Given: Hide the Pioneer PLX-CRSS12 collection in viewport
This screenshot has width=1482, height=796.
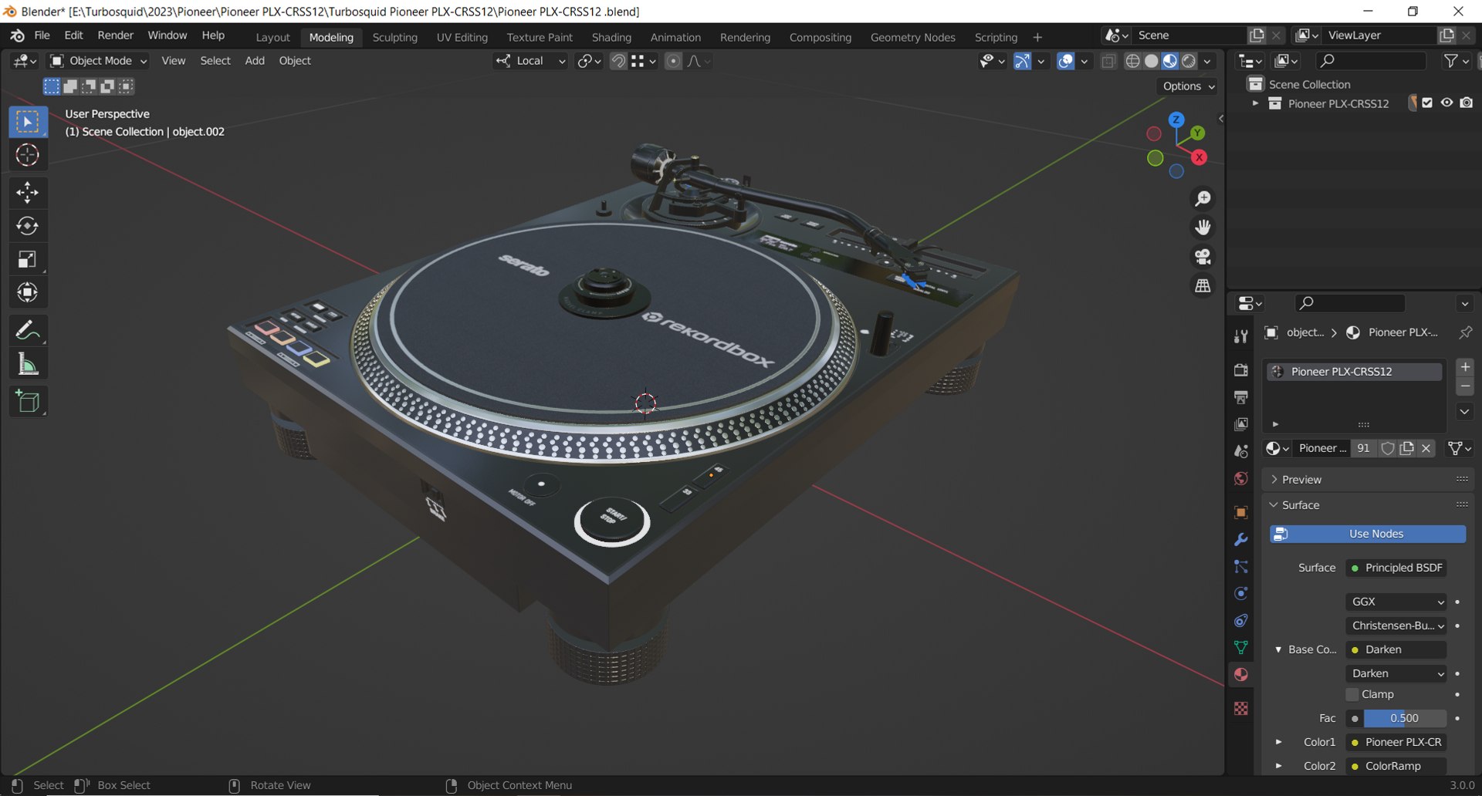Looking at the screenshot, I should 1446,103.
